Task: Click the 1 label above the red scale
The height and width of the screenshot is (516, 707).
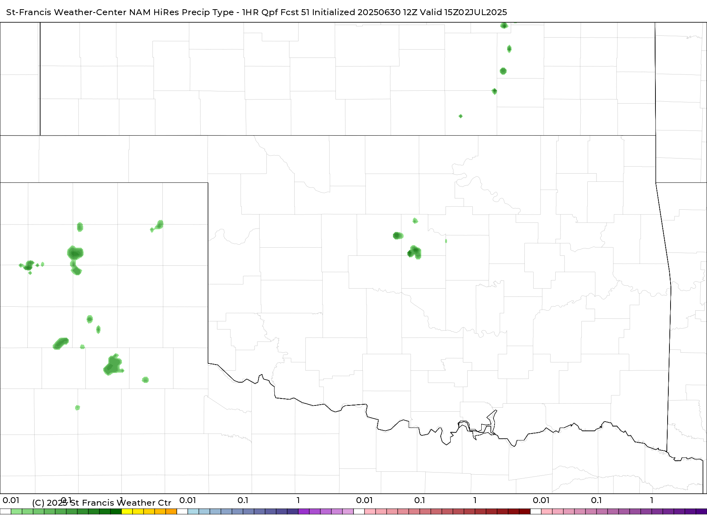Action: click(x=475, y=501)
